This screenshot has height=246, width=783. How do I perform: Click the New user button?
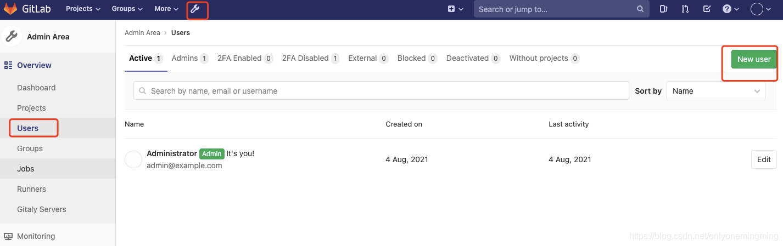coord(754,59)
